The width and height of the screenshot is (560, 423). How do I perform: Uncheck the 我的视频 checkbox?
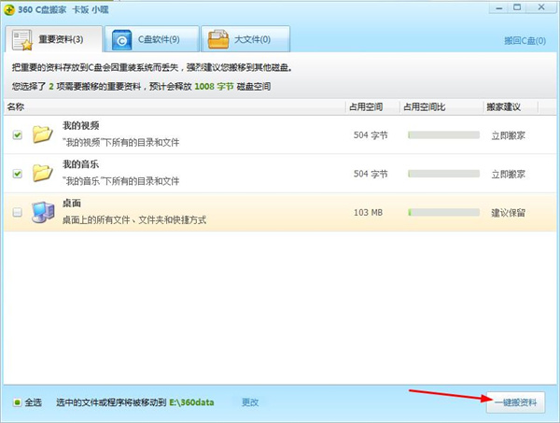tap(18, 135)
